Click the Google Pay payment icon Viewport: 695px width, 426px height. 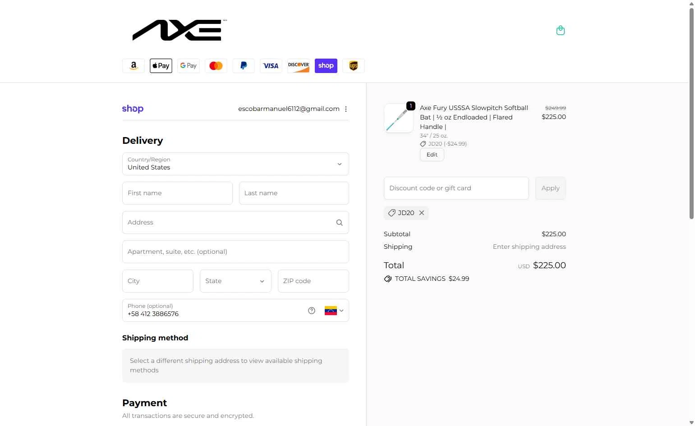coord(189,66)
